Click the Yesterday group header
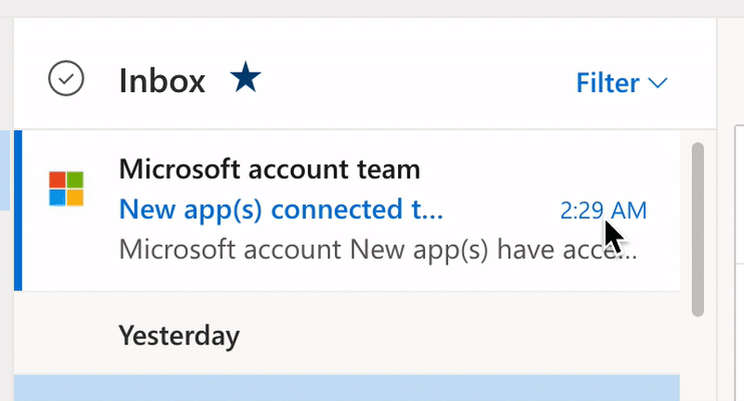The height and width of the screenshot is (401, 744). [x=179, y=336]
